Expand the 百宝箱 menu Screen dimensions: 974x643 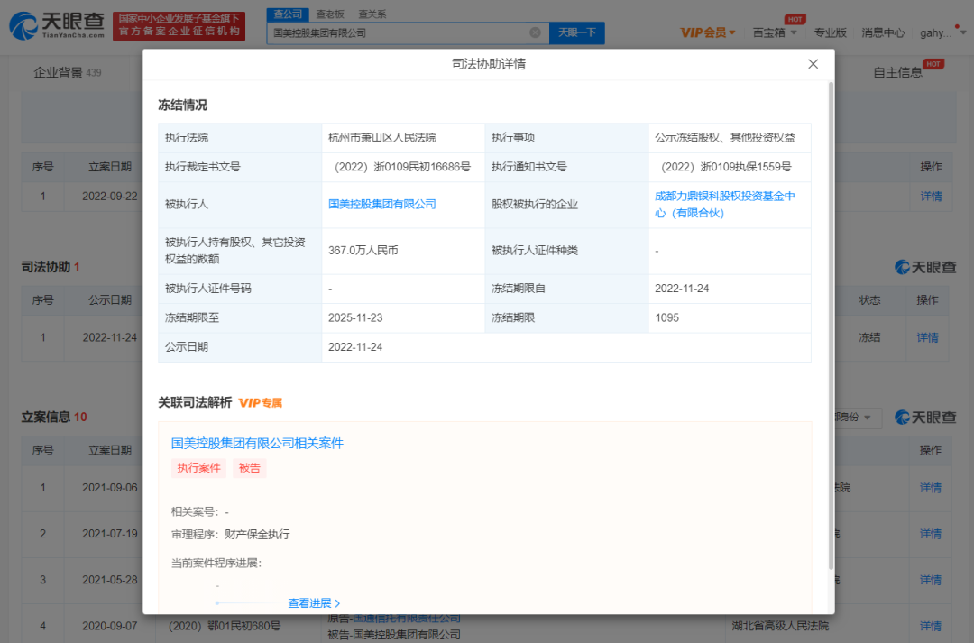coord(775,32)
